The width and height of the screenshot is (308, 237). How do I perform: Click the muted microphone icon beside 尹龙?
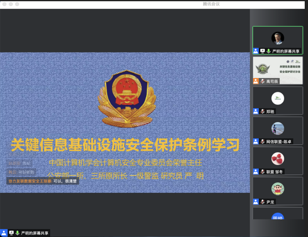point(263,202)
